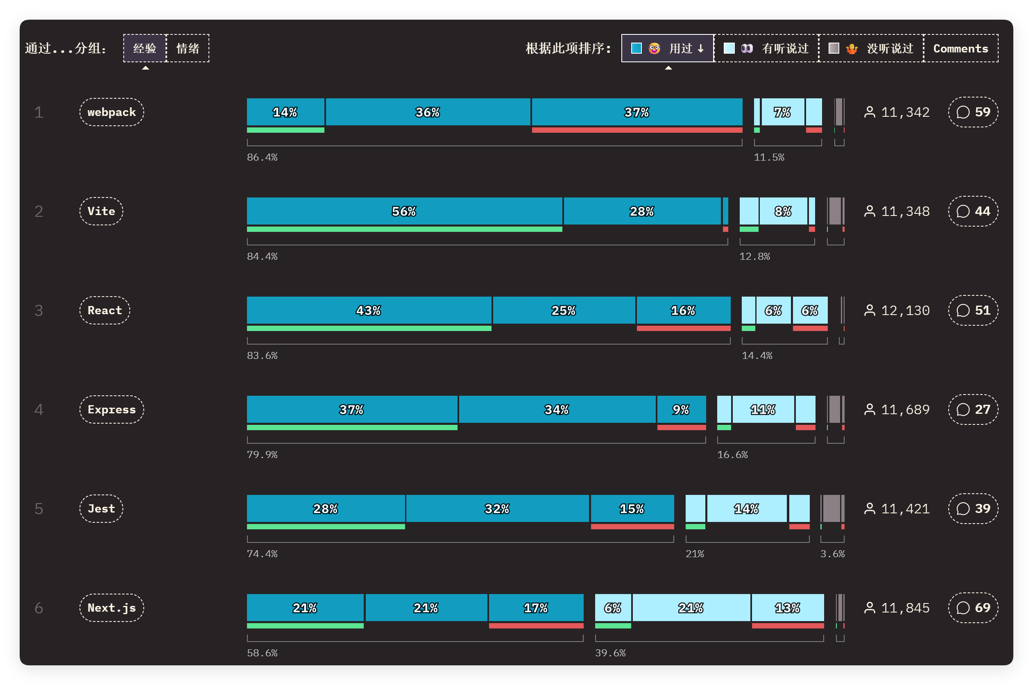Open webpack comments bubble showing 59
The width and height of the screenshot is (1033, 685).
click(973, 112)
